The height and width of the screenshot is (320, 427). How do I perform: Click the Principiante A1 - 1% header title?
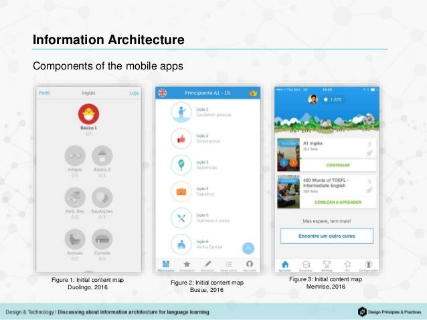click(x=207, y=93)
